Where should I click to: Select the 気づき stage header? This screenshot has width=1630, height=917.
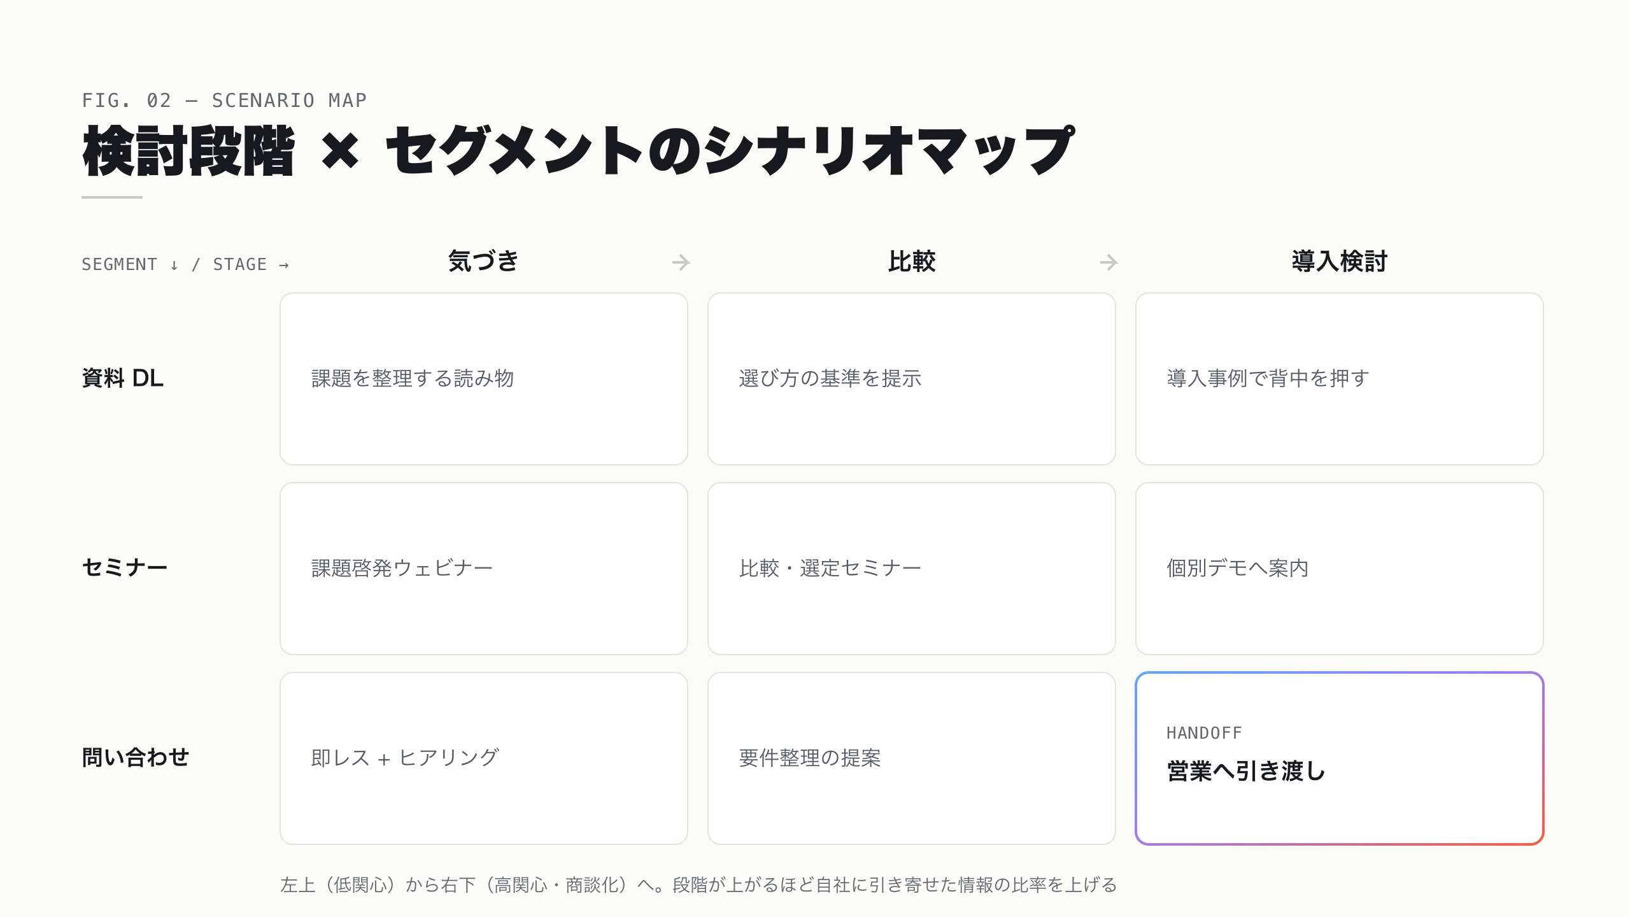click(x=484, y=262)
